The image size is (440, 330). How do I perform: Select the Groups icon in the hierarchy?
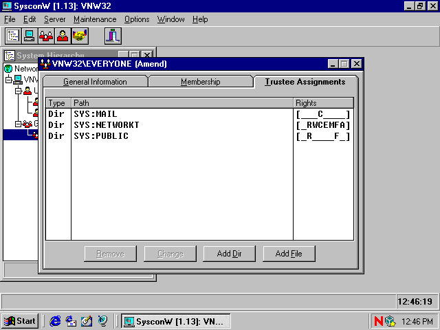tap(27, 124)
